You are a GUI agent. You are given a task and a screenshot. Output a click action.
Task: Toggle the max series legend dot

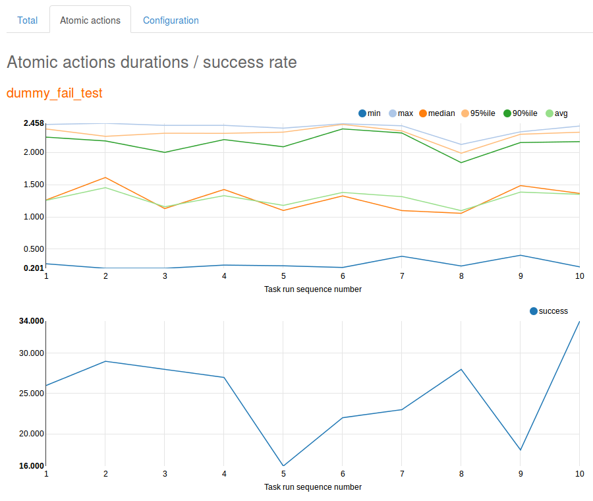coord(393,113)
